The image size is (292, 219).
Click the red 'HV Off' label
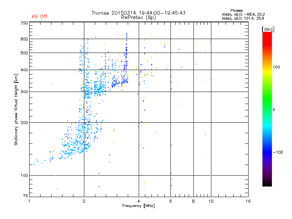(39, 16)
